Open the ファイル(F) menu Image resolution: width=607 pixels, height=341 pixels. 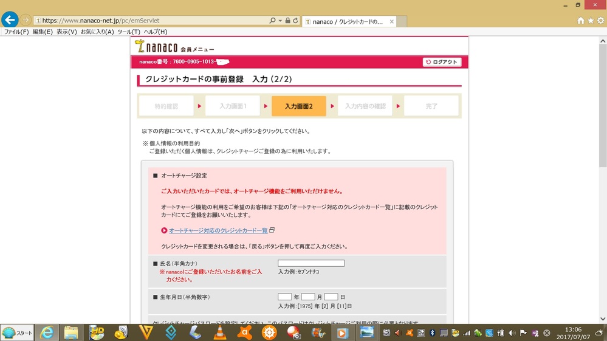(x=16, y=32)
